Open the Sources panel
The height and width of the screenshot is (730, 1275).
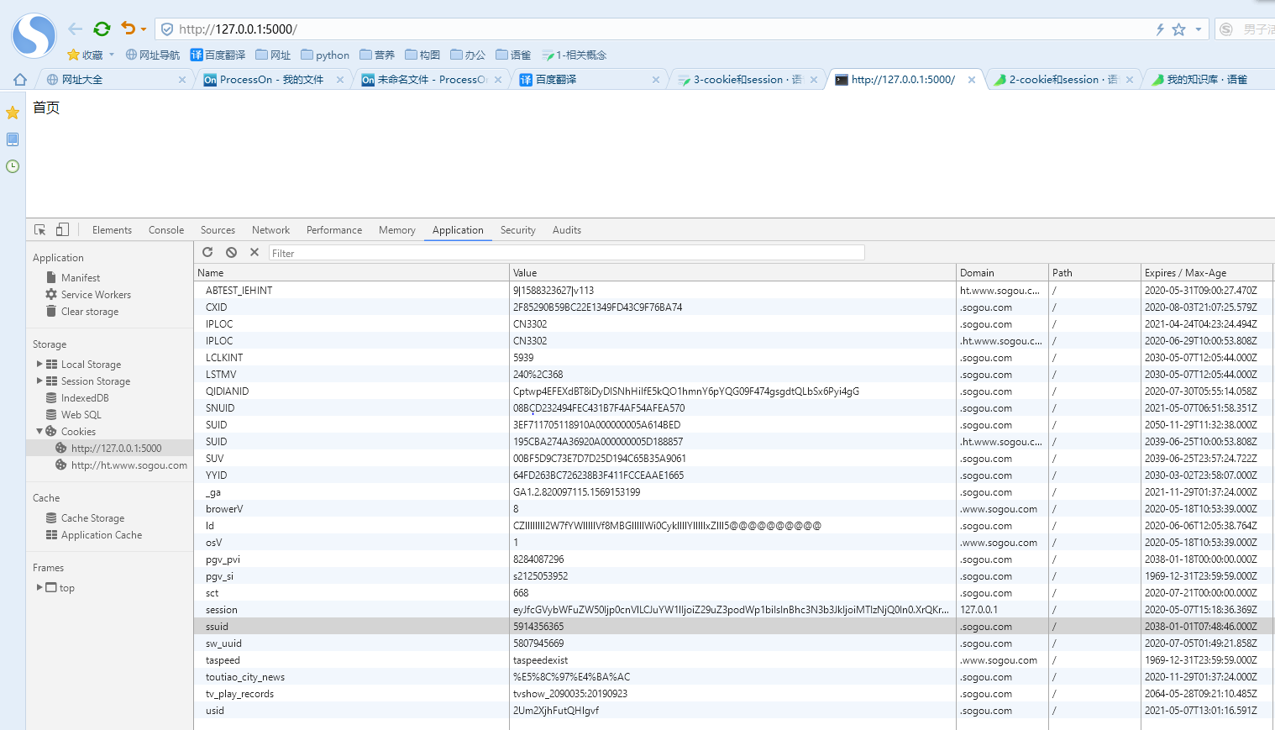218,230
